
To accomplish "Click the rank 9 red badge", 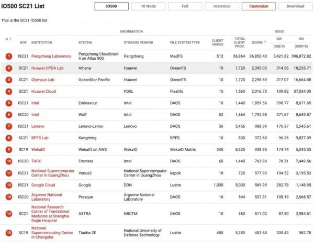I will (8, 149).
